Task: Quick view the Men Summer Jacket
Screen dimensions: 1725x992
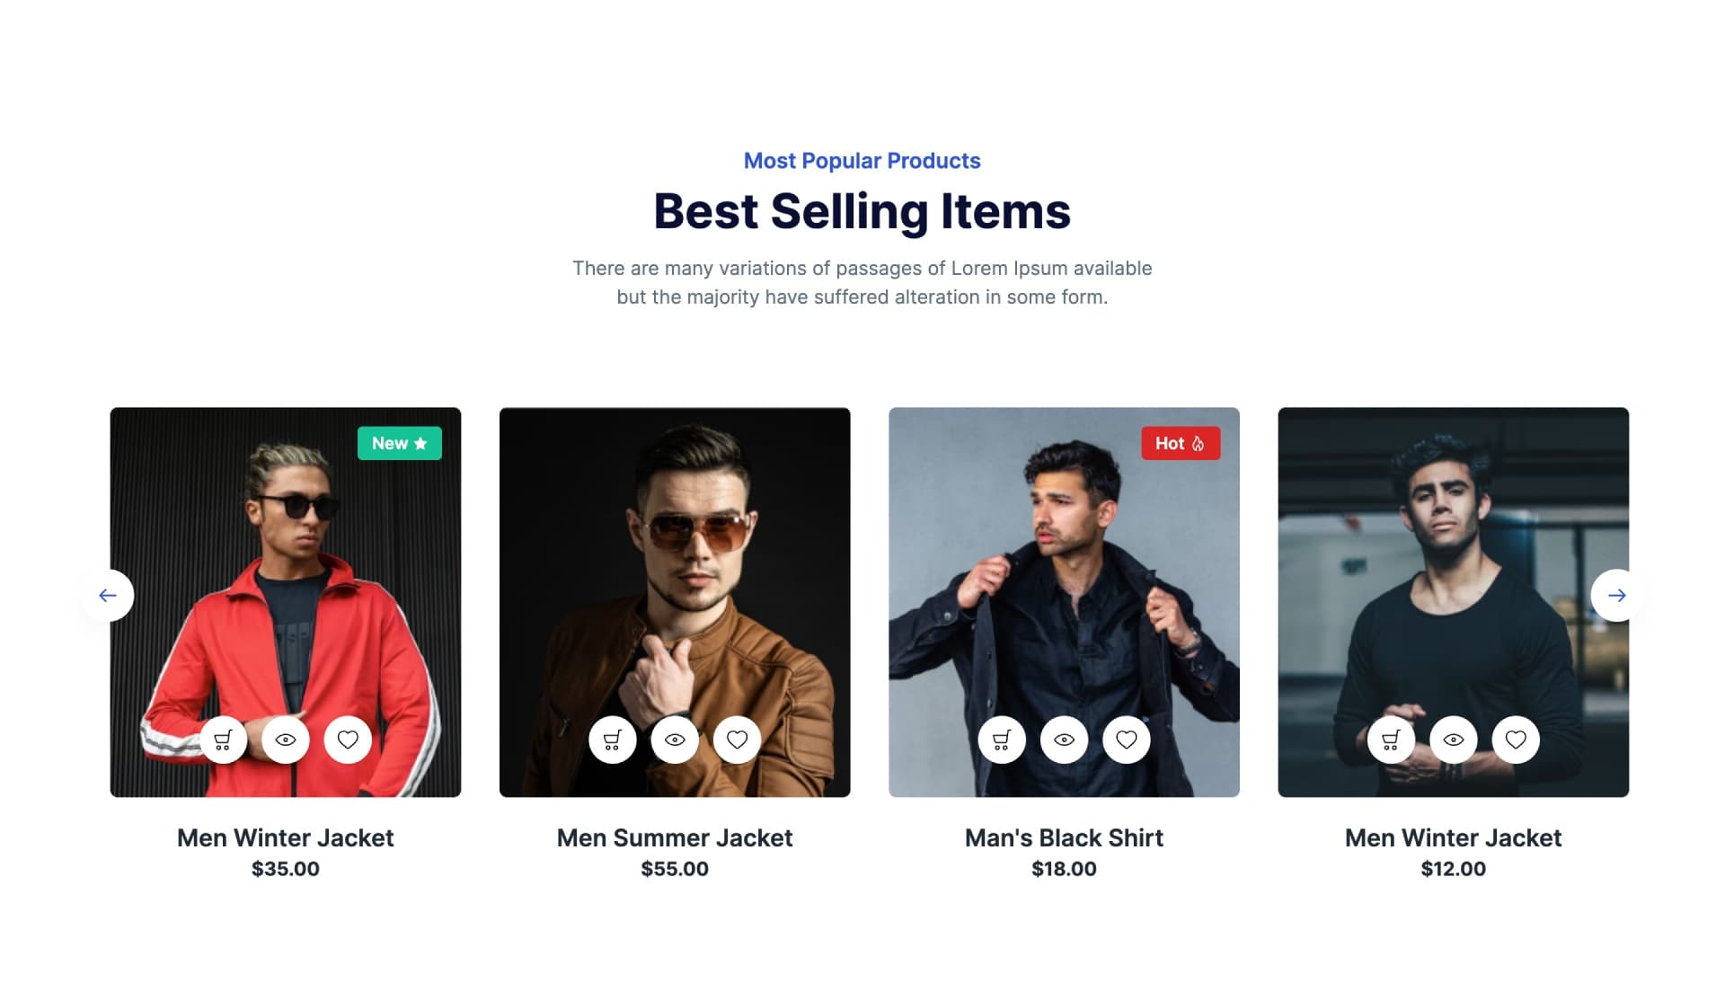Action: [675, 740]
